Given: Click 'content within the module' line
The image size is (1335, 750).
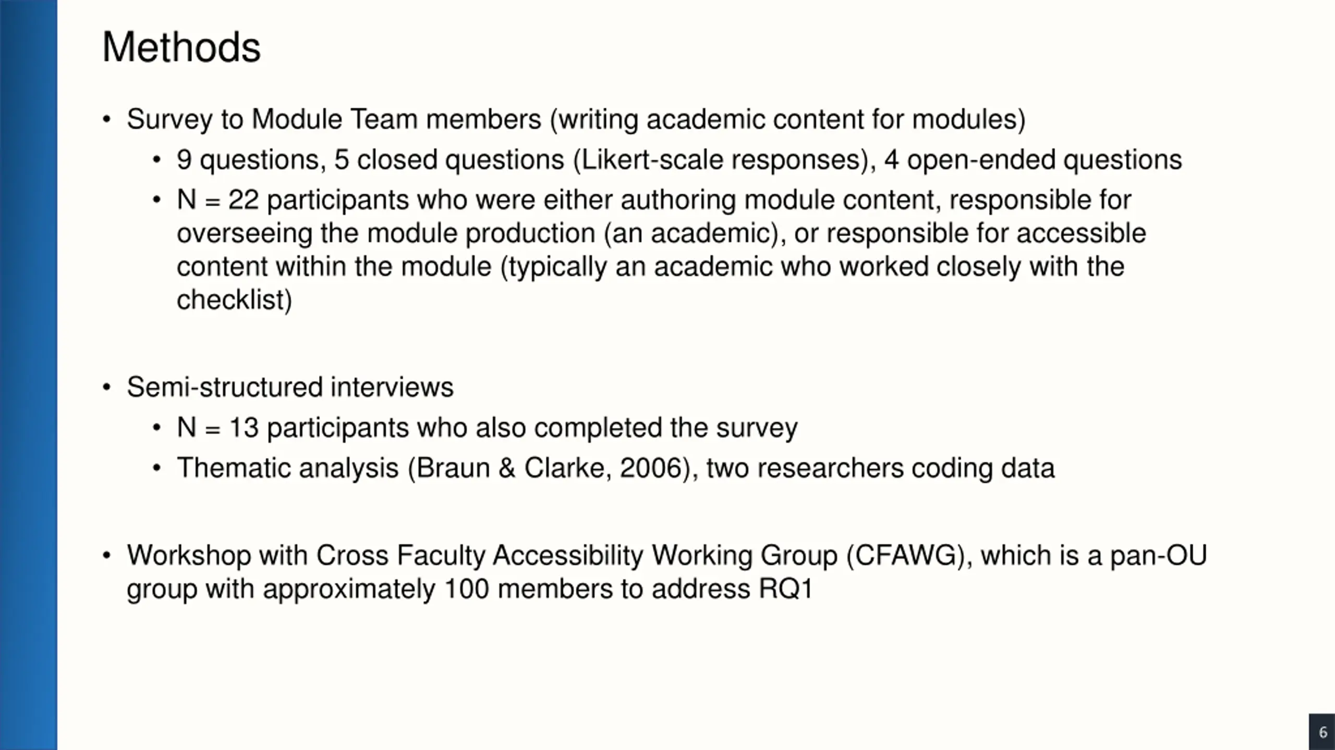Looking at the screenshot, I should [x=650, y=267].
